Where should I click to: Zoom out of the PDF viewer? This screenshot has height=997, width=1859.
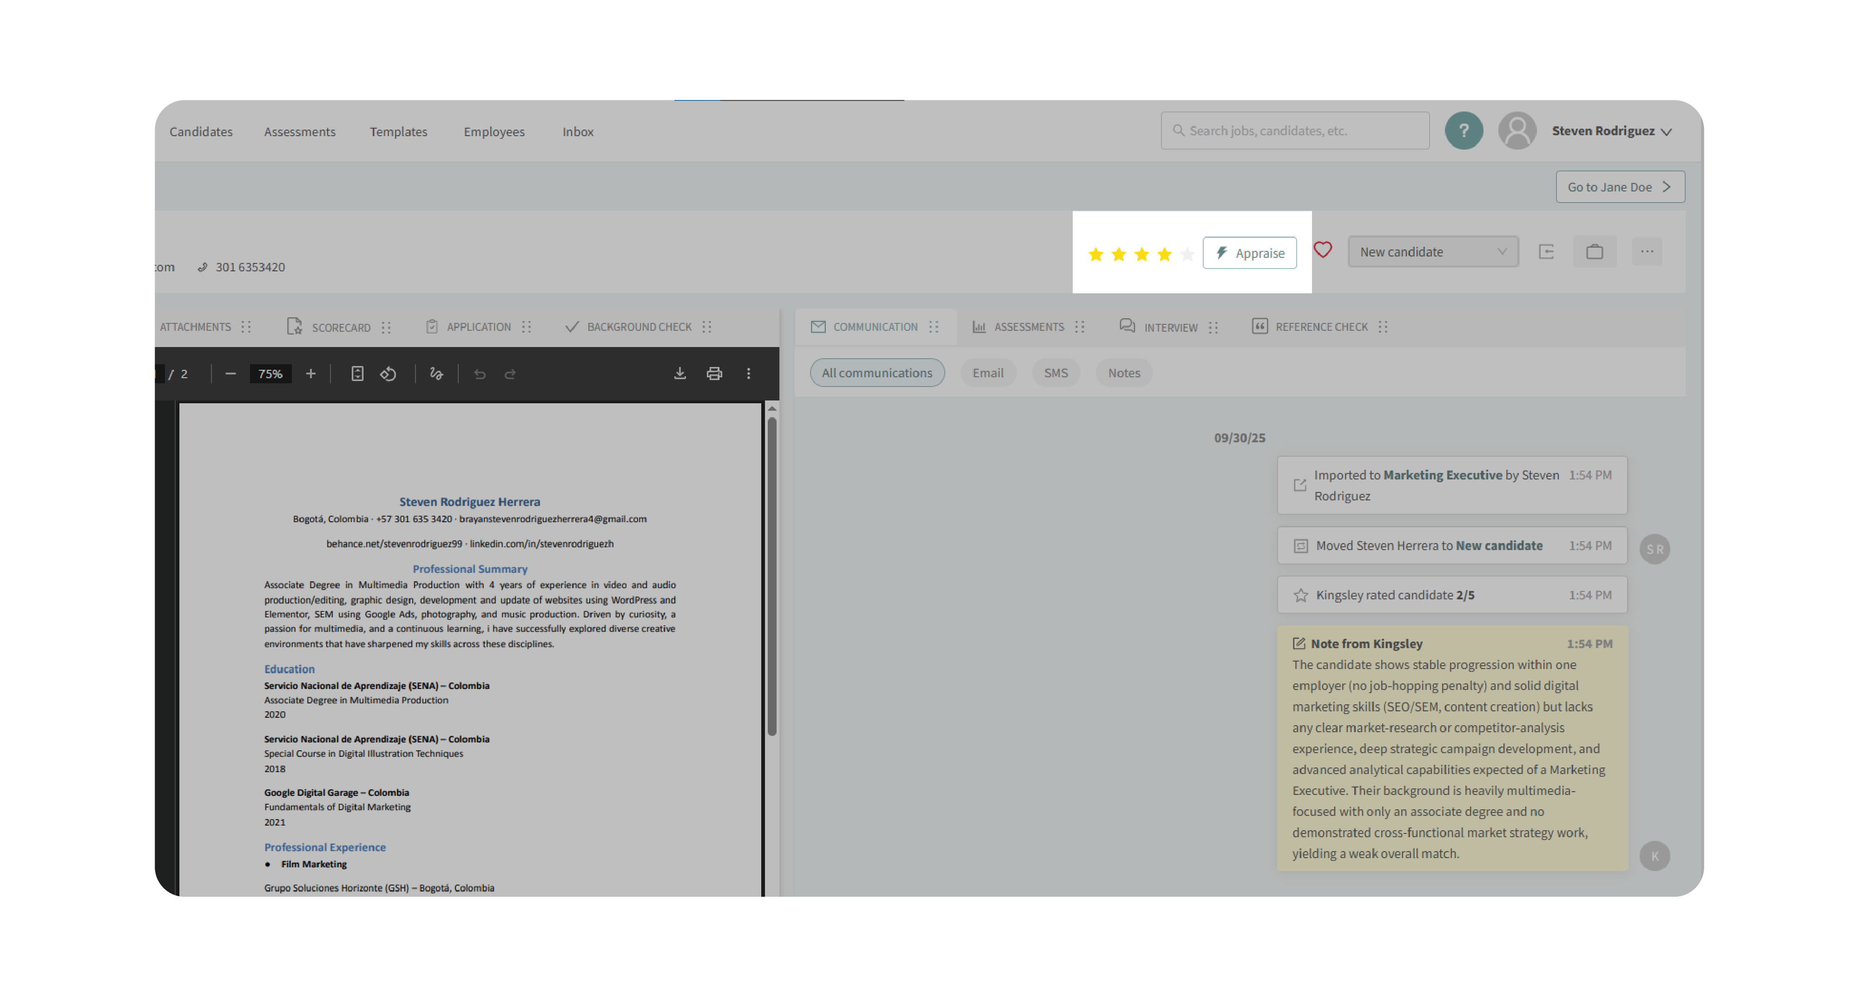(x=230, y=374)
